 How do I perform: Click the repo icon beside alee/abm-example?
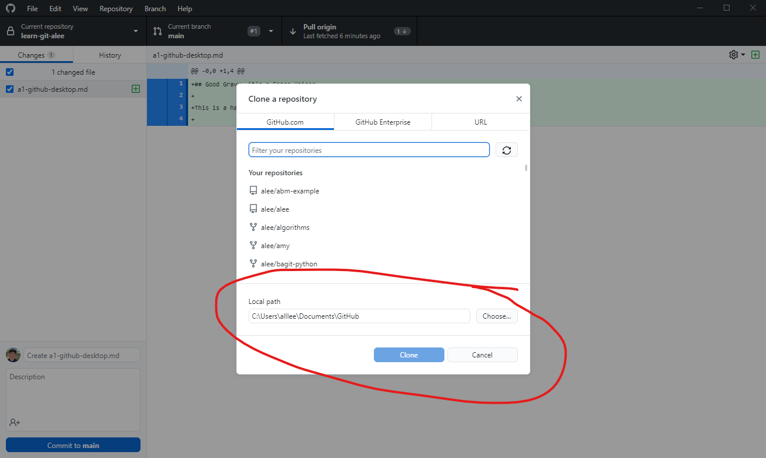[x=253, y=191]
